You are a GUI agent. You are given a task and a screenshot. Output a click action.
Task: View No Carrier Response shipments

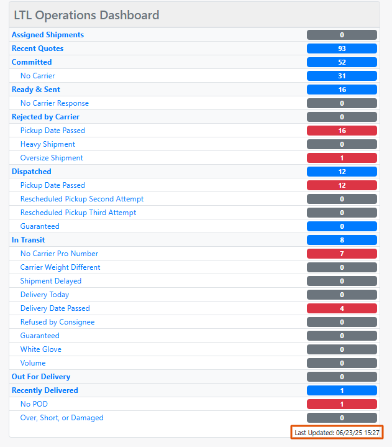pos(55,103)
